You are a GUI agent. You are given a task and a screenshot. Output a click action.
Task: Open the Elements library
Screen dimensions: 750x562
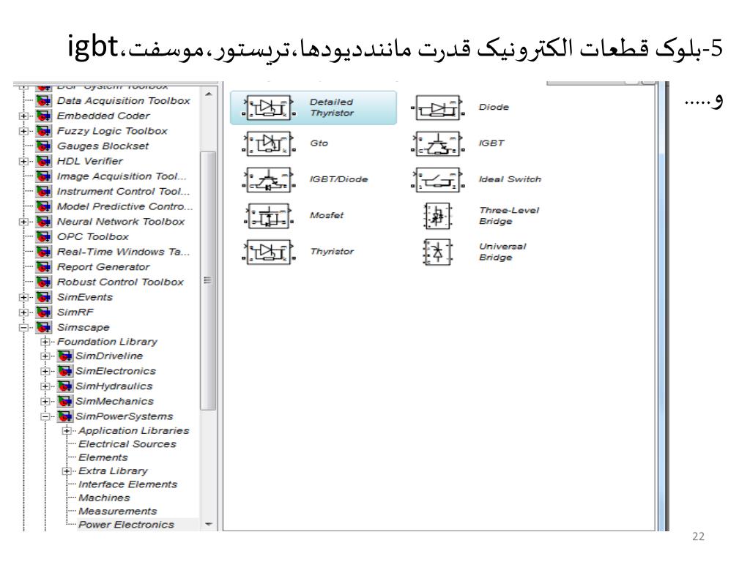pos(103,458)
